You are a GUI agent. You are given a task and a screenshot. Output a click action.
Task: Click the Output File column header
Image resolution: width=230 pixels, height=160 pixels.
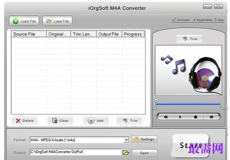109,34
